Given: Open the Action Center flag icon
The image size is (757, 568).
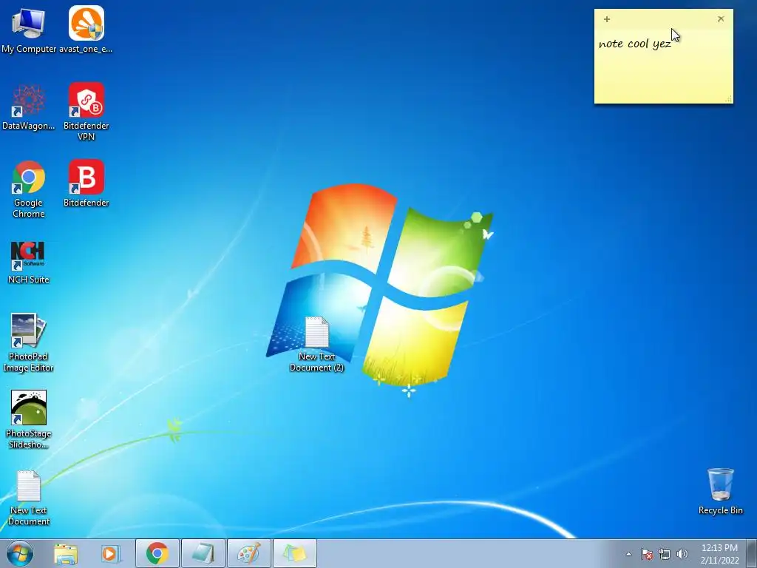Looking at the screenshot, I should (647, 554).
